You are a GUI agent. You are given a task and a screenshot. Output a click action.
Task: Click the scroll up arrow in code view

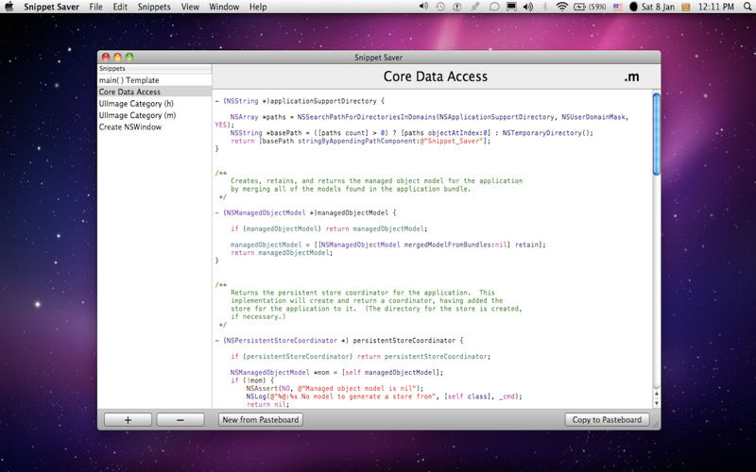point(656,394)
